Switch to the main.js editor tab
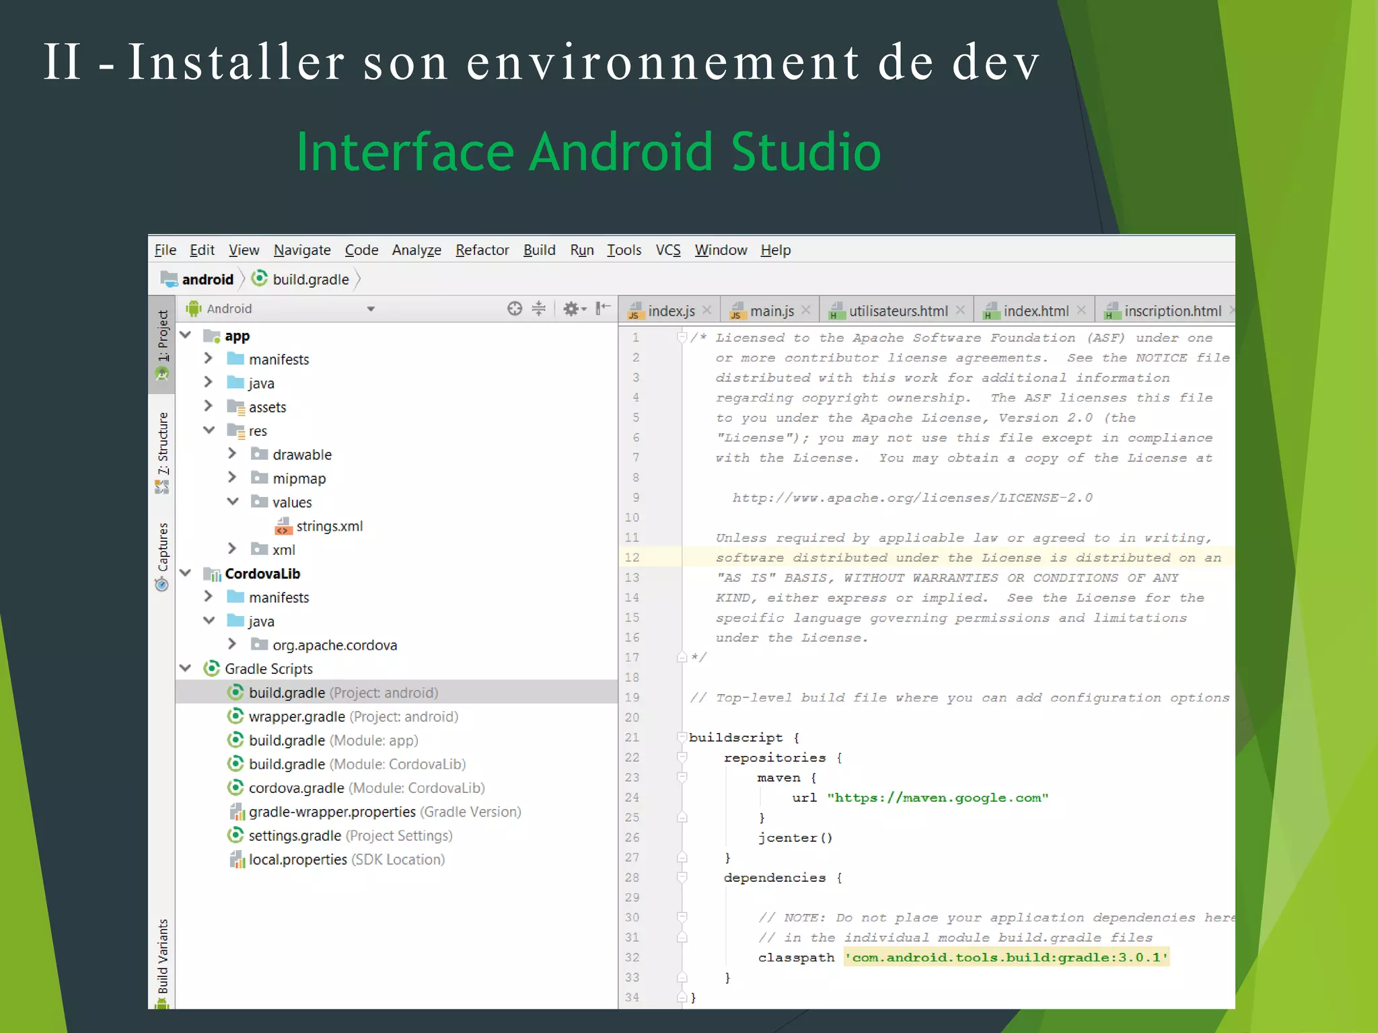The width and height of the screenshot is (1378, 1033). (x=771, y=311)
